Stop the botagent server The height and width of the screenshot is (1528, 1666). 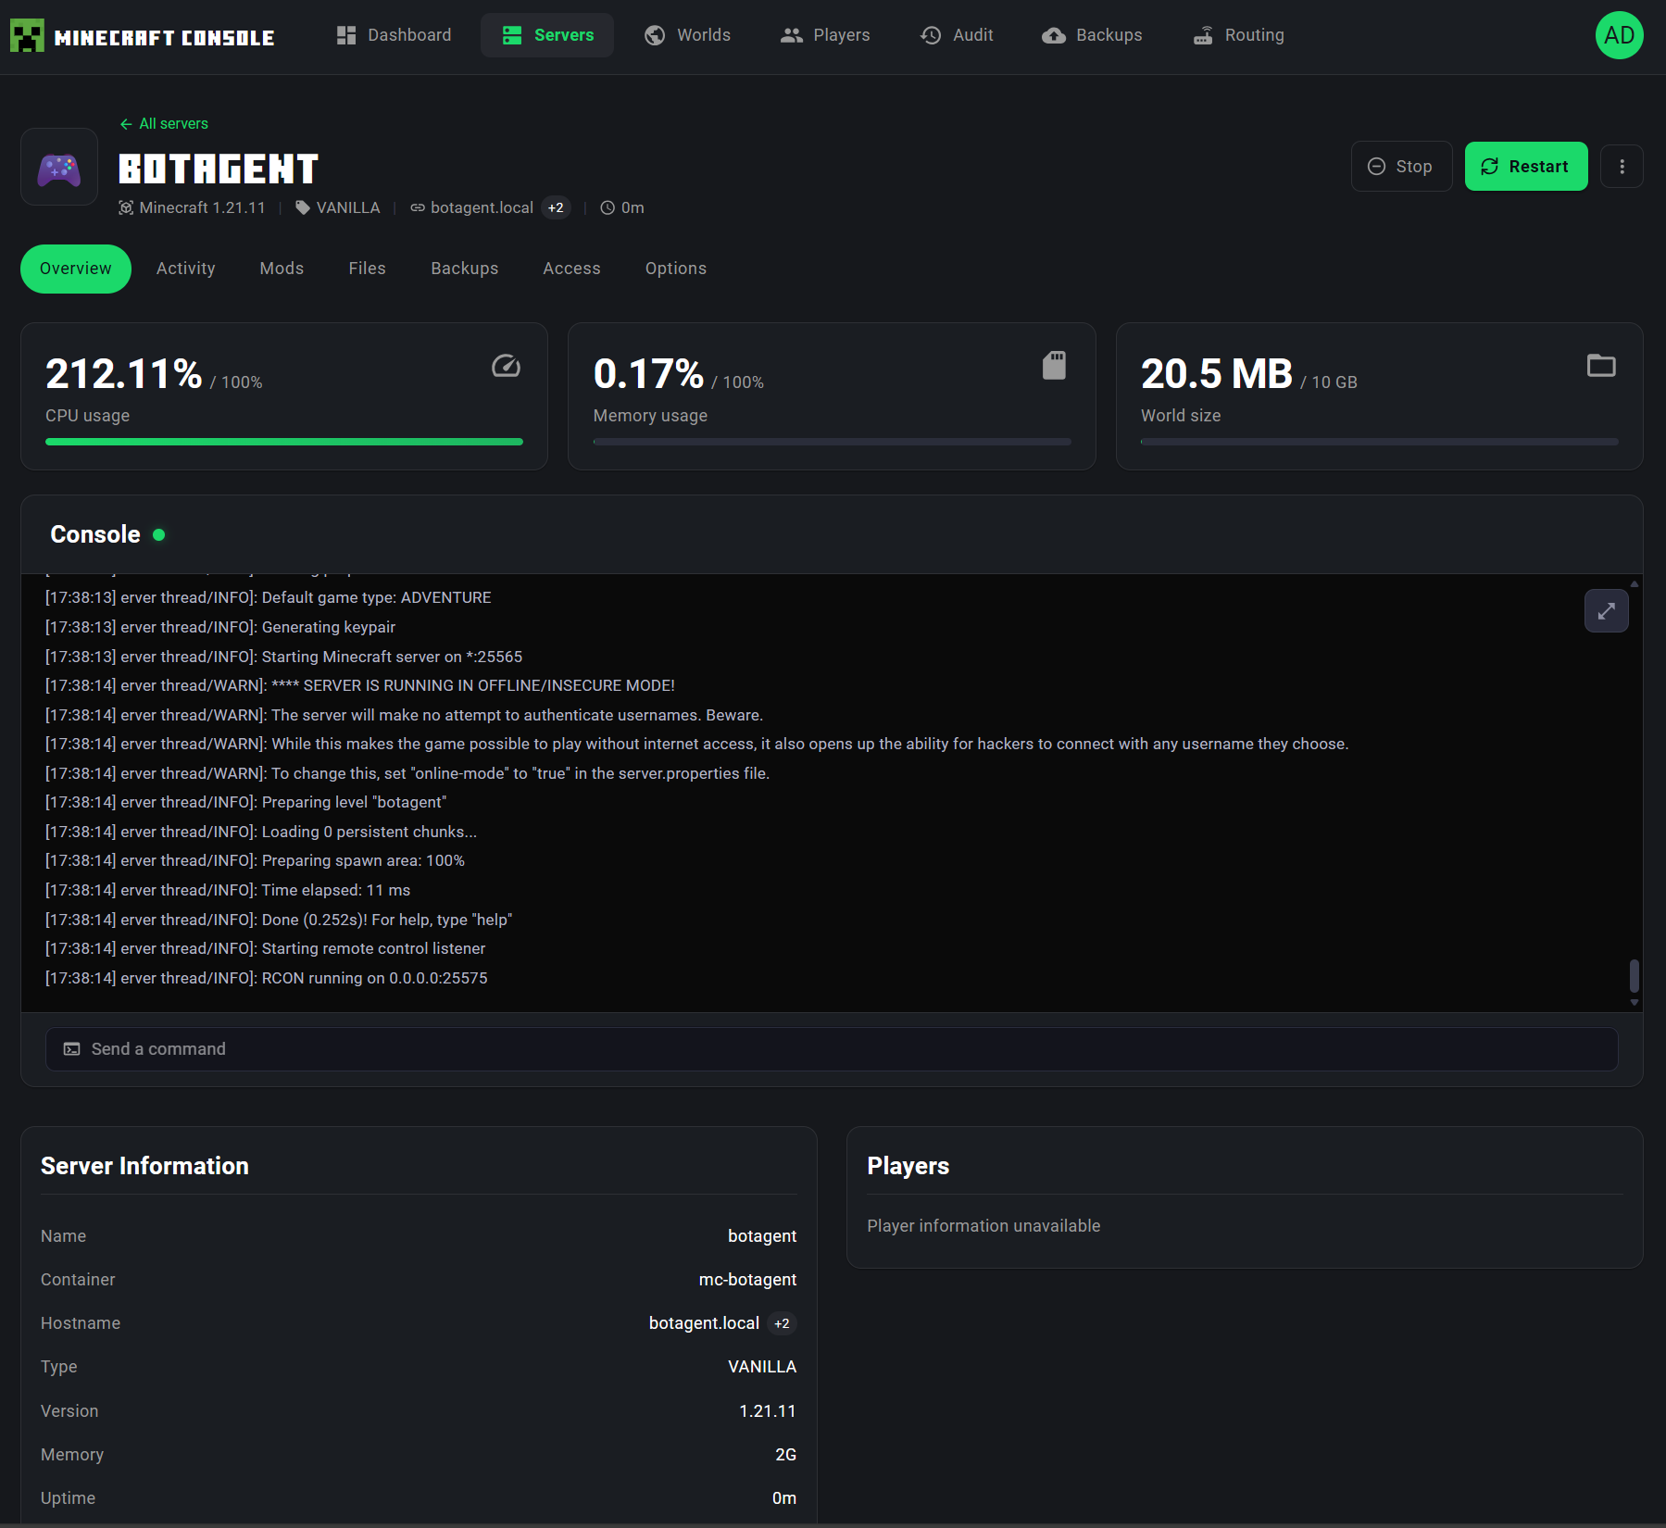pos(1401,167)
